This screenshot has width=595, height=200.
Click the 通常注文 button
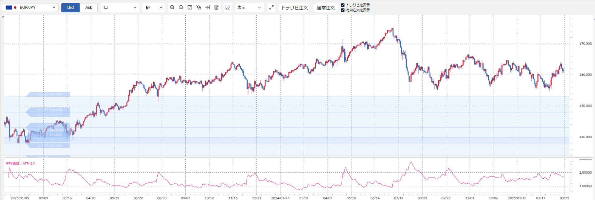click(x=326, y=8)
